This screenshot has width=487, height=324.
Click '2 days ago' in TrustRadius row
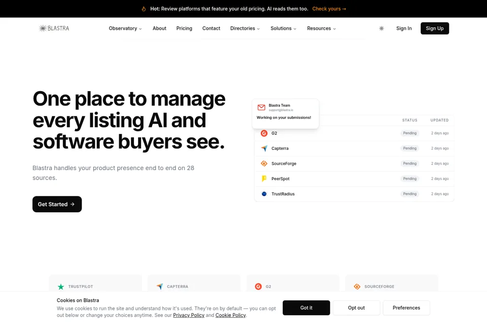click(x=440, y=194)
